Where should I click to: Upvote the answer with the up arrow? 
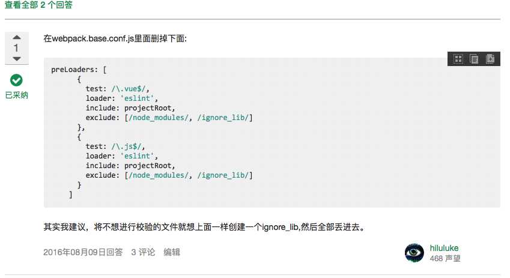pyautogui.click(x=16, y=37)
